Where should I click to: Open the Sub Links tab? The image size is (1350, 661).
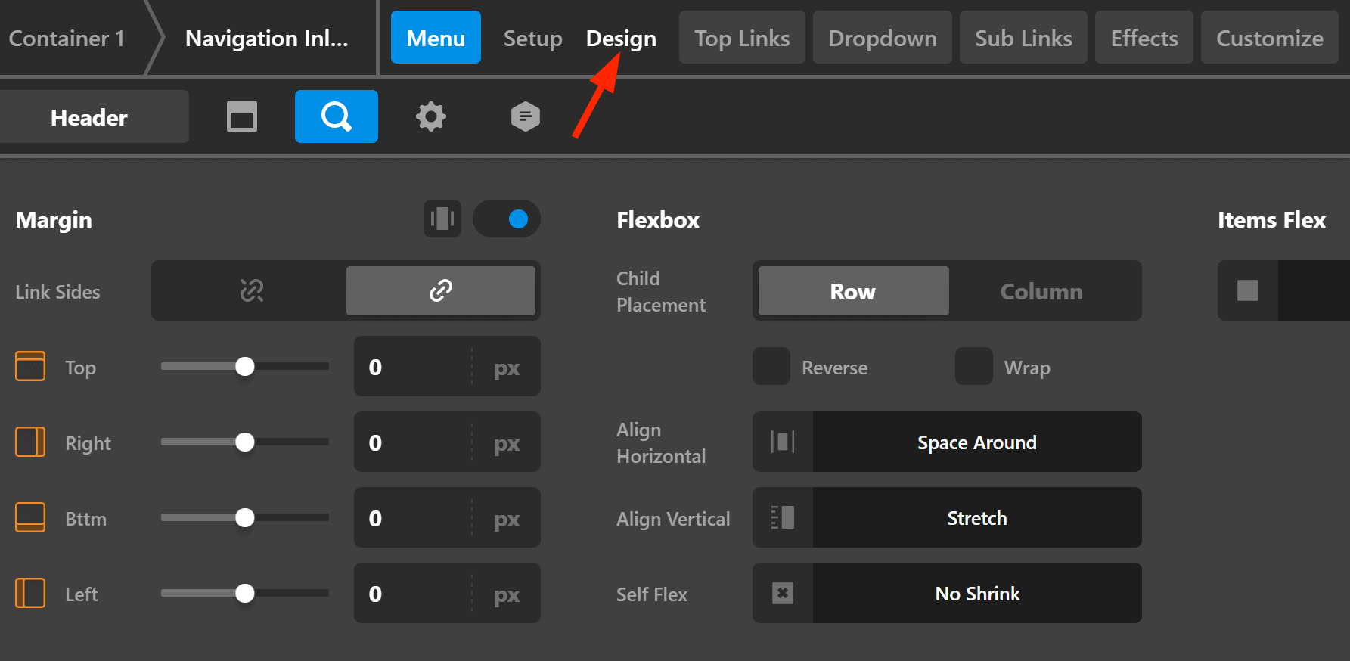(1023, 37)
